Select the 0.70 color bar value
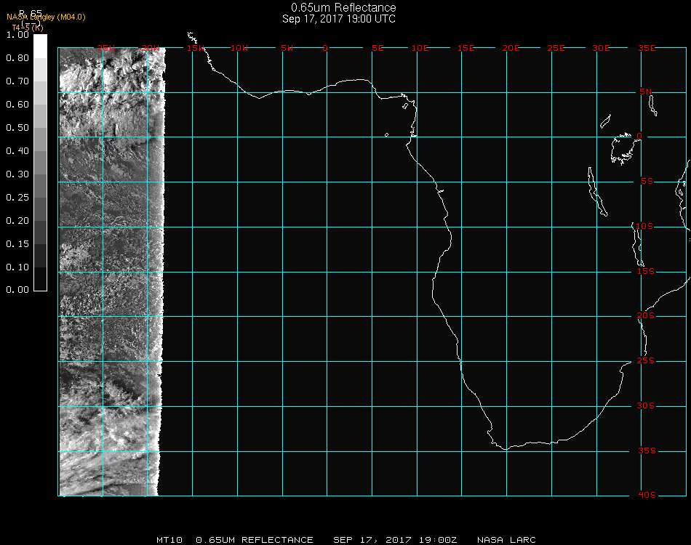 [x=17, y=81]
